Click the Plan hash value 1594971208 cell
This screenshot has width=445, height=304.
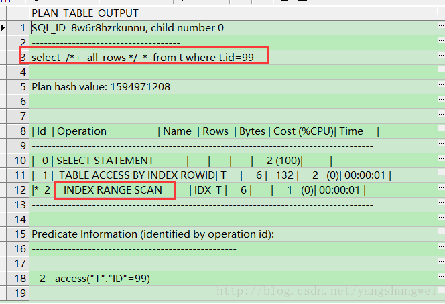point(101,87)
